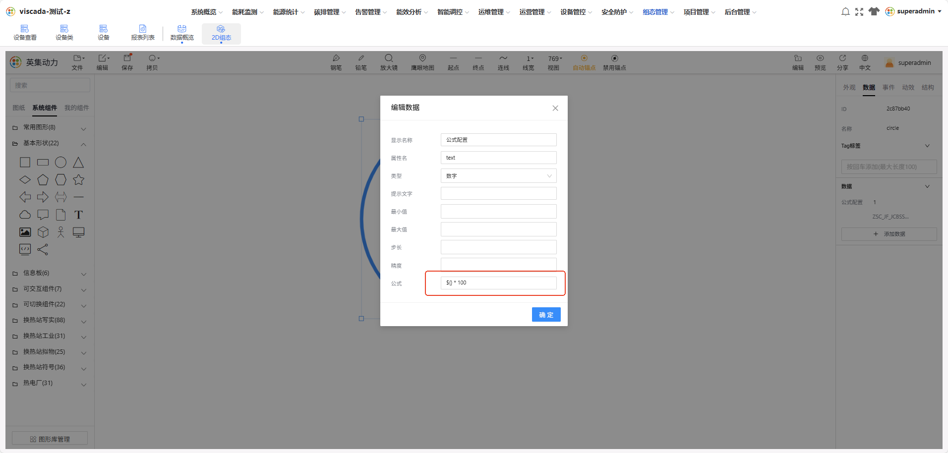This screenshot has height=453, width=948.
Task: Open the 文件 file menu
Action: (x=78, y=62)
